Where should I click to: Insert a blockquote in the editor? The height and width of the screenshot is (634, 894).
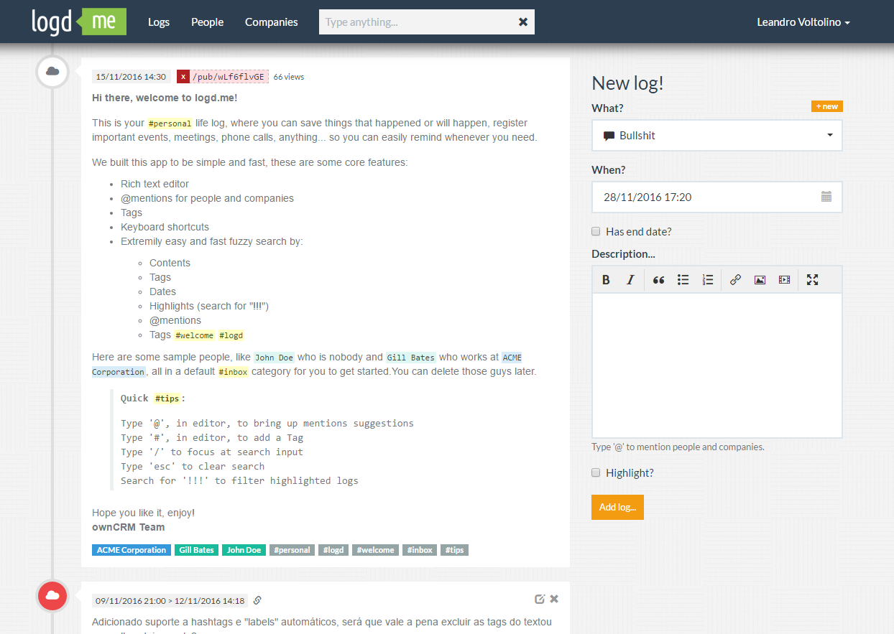658,280
